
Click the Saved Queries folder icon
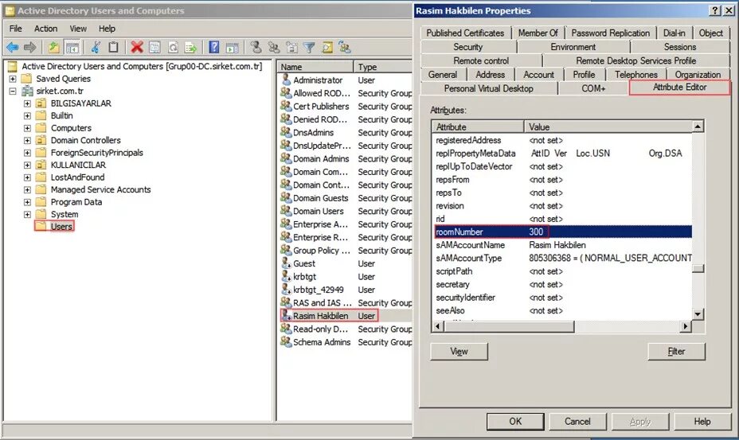[27, 79]
